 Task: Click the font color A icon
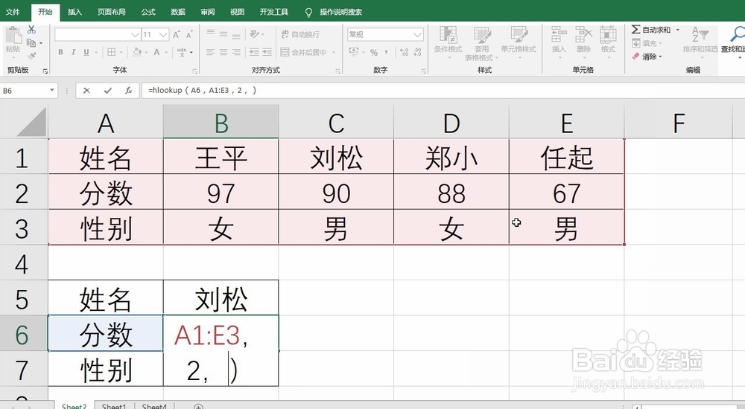[156, 52]
